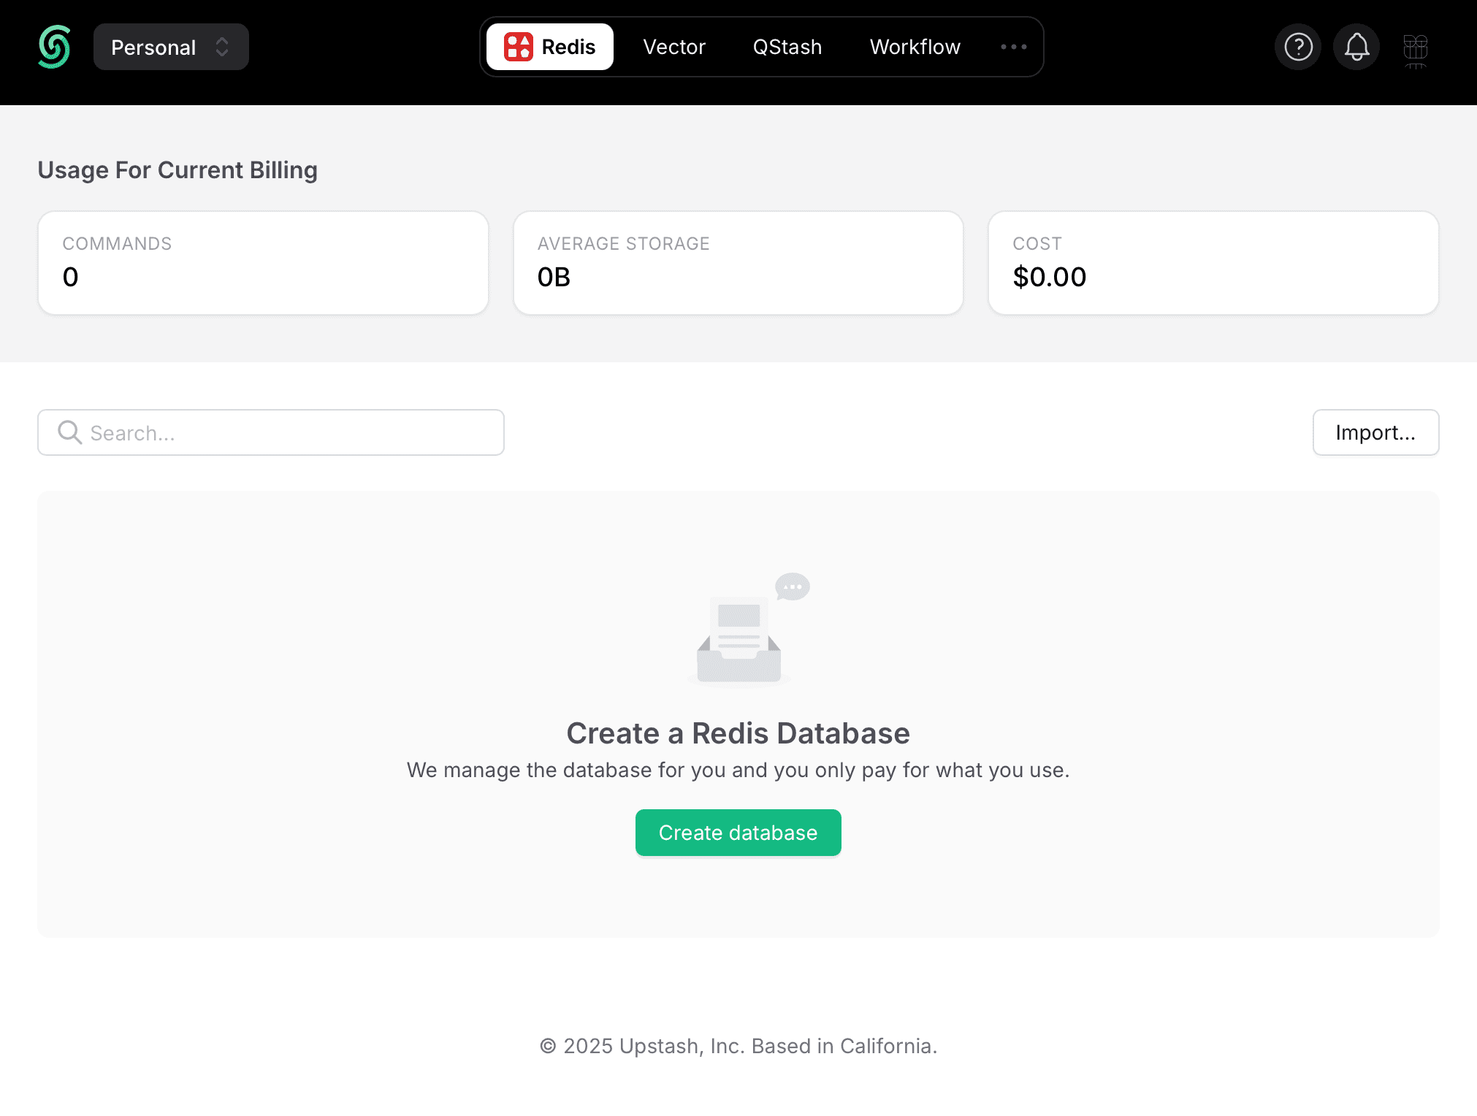Viewport: 1477px width, 1116px height.
Task: Open the Personal team switcher dropdown
Action: tap(171, 47)
